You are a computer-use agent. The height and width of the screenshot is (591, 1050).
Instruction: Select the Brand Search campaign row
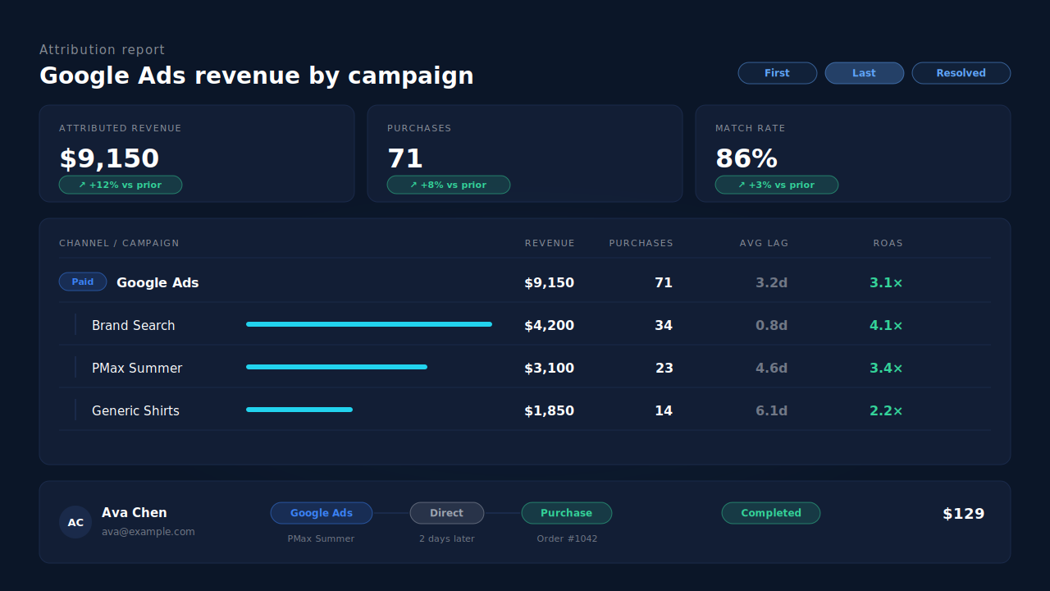pos(525,325)
